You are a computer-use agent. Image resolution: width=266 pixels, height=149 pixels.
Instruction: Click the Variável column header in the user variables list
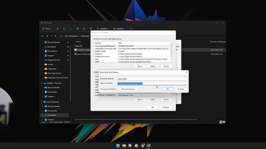pos(106,43)
